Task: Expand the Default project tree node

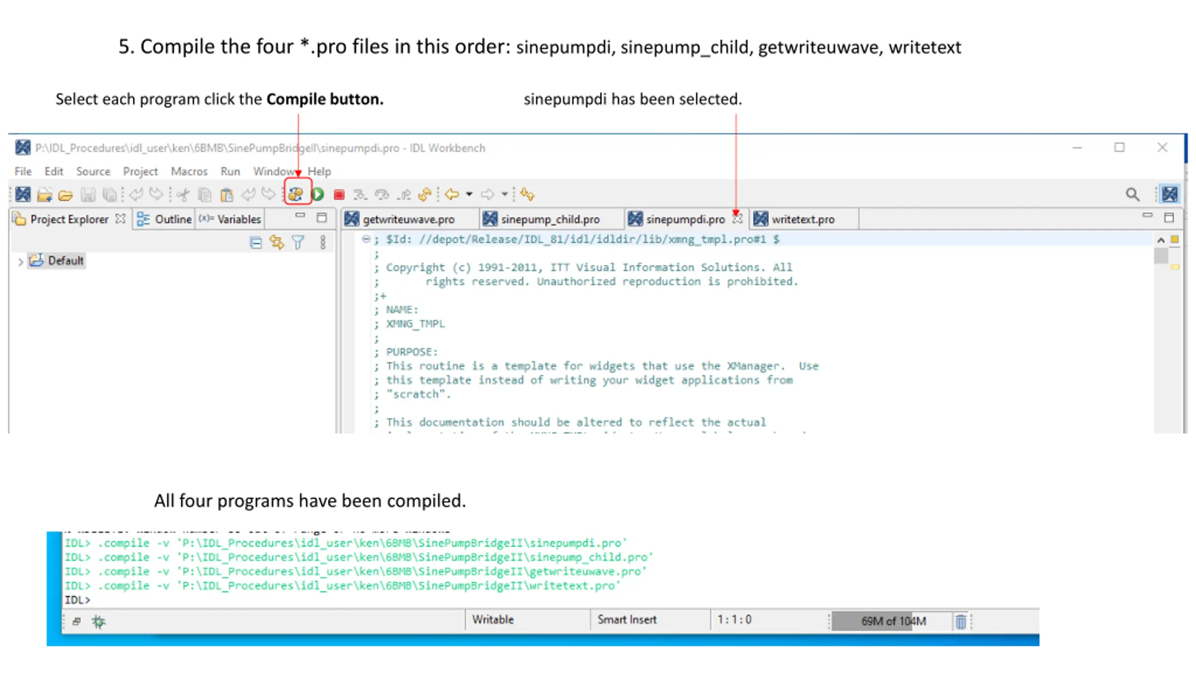Action: [x=20, y=262]
